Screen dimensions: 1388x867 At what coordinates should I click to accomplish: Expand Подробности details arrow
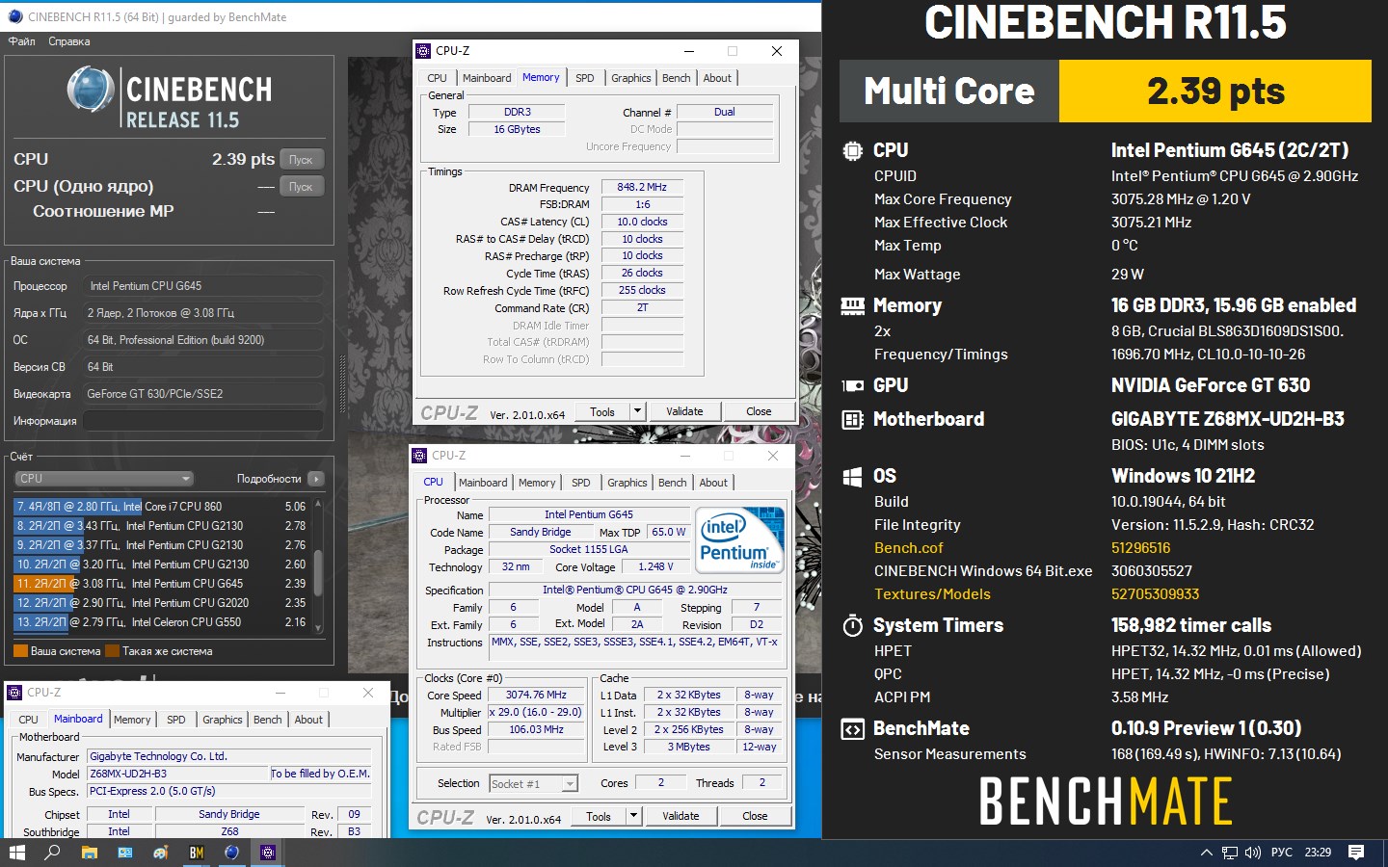click(x=316, y=479)
